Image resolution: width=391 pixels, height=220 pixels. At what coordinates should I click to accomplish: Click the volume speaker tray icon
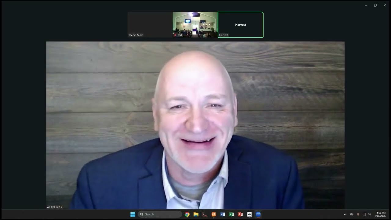(x=369, y=214)
